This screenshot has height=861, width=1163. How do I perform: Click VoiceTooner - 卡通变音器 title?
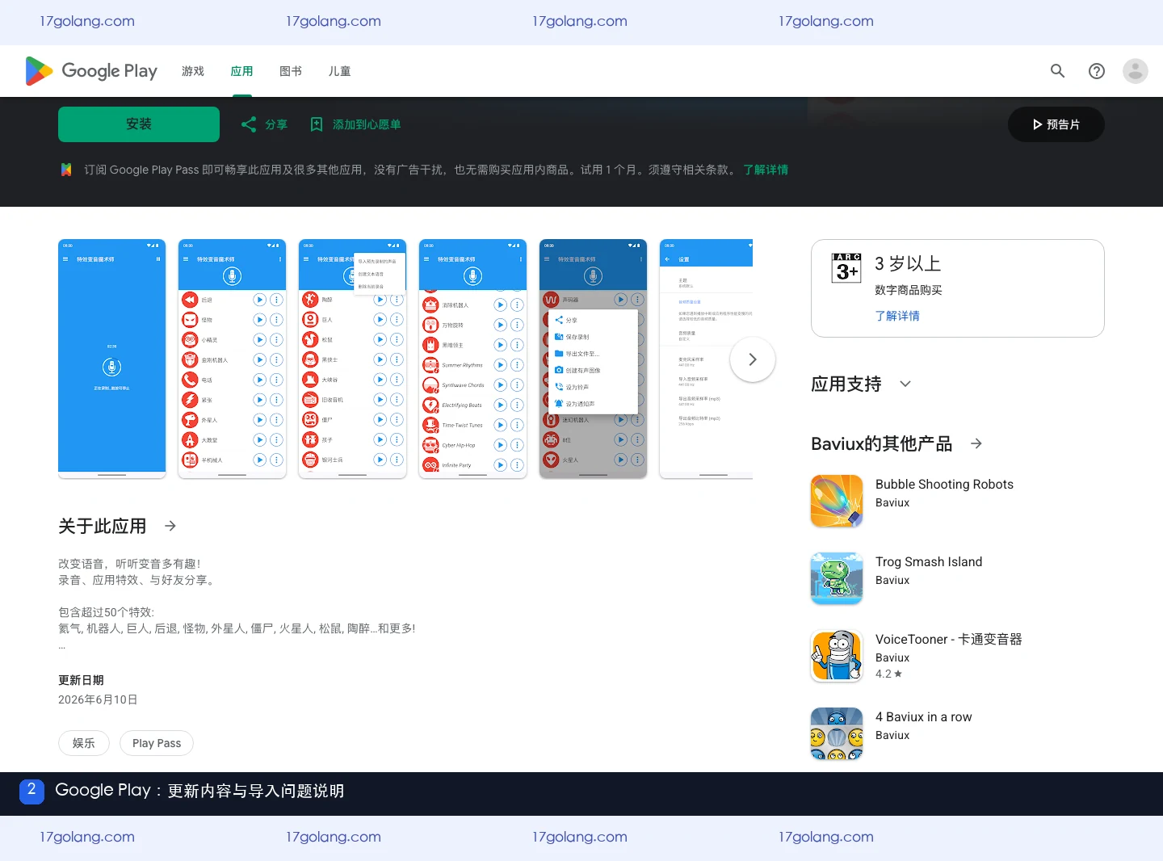click(x=949, y=640)
